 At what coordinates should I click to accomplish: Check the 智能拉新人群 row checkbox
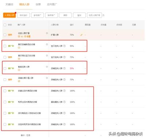click(x=5, y=68)
